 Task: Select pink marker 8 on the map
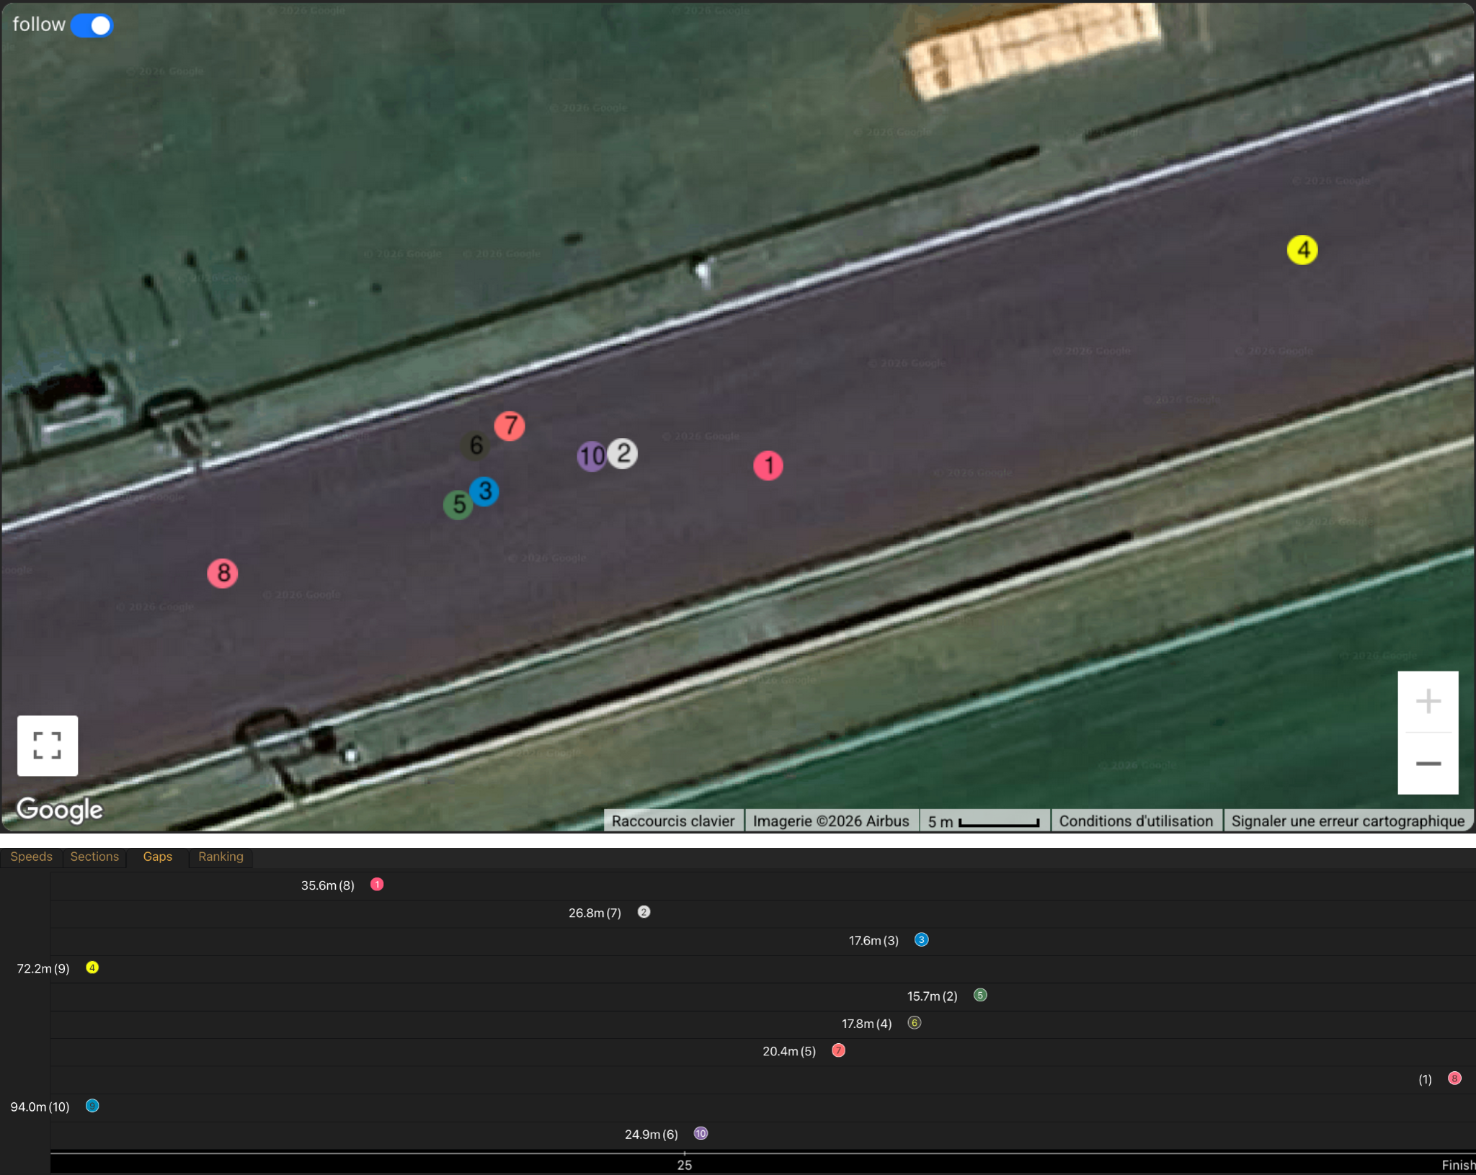223,573
